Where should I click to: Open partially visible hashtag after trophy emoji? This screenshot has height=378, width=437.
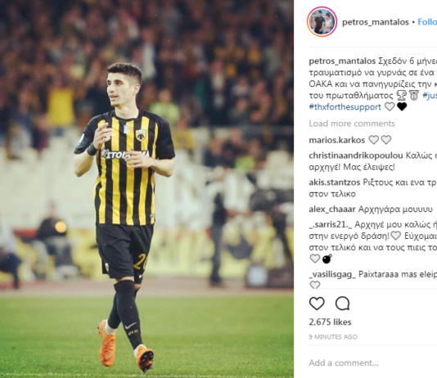[x=430, y=96]
